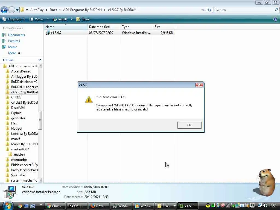The height and width of the screenshot is (210, 280).
Task: Sort by Date modified column header
Action: [104, 27]
